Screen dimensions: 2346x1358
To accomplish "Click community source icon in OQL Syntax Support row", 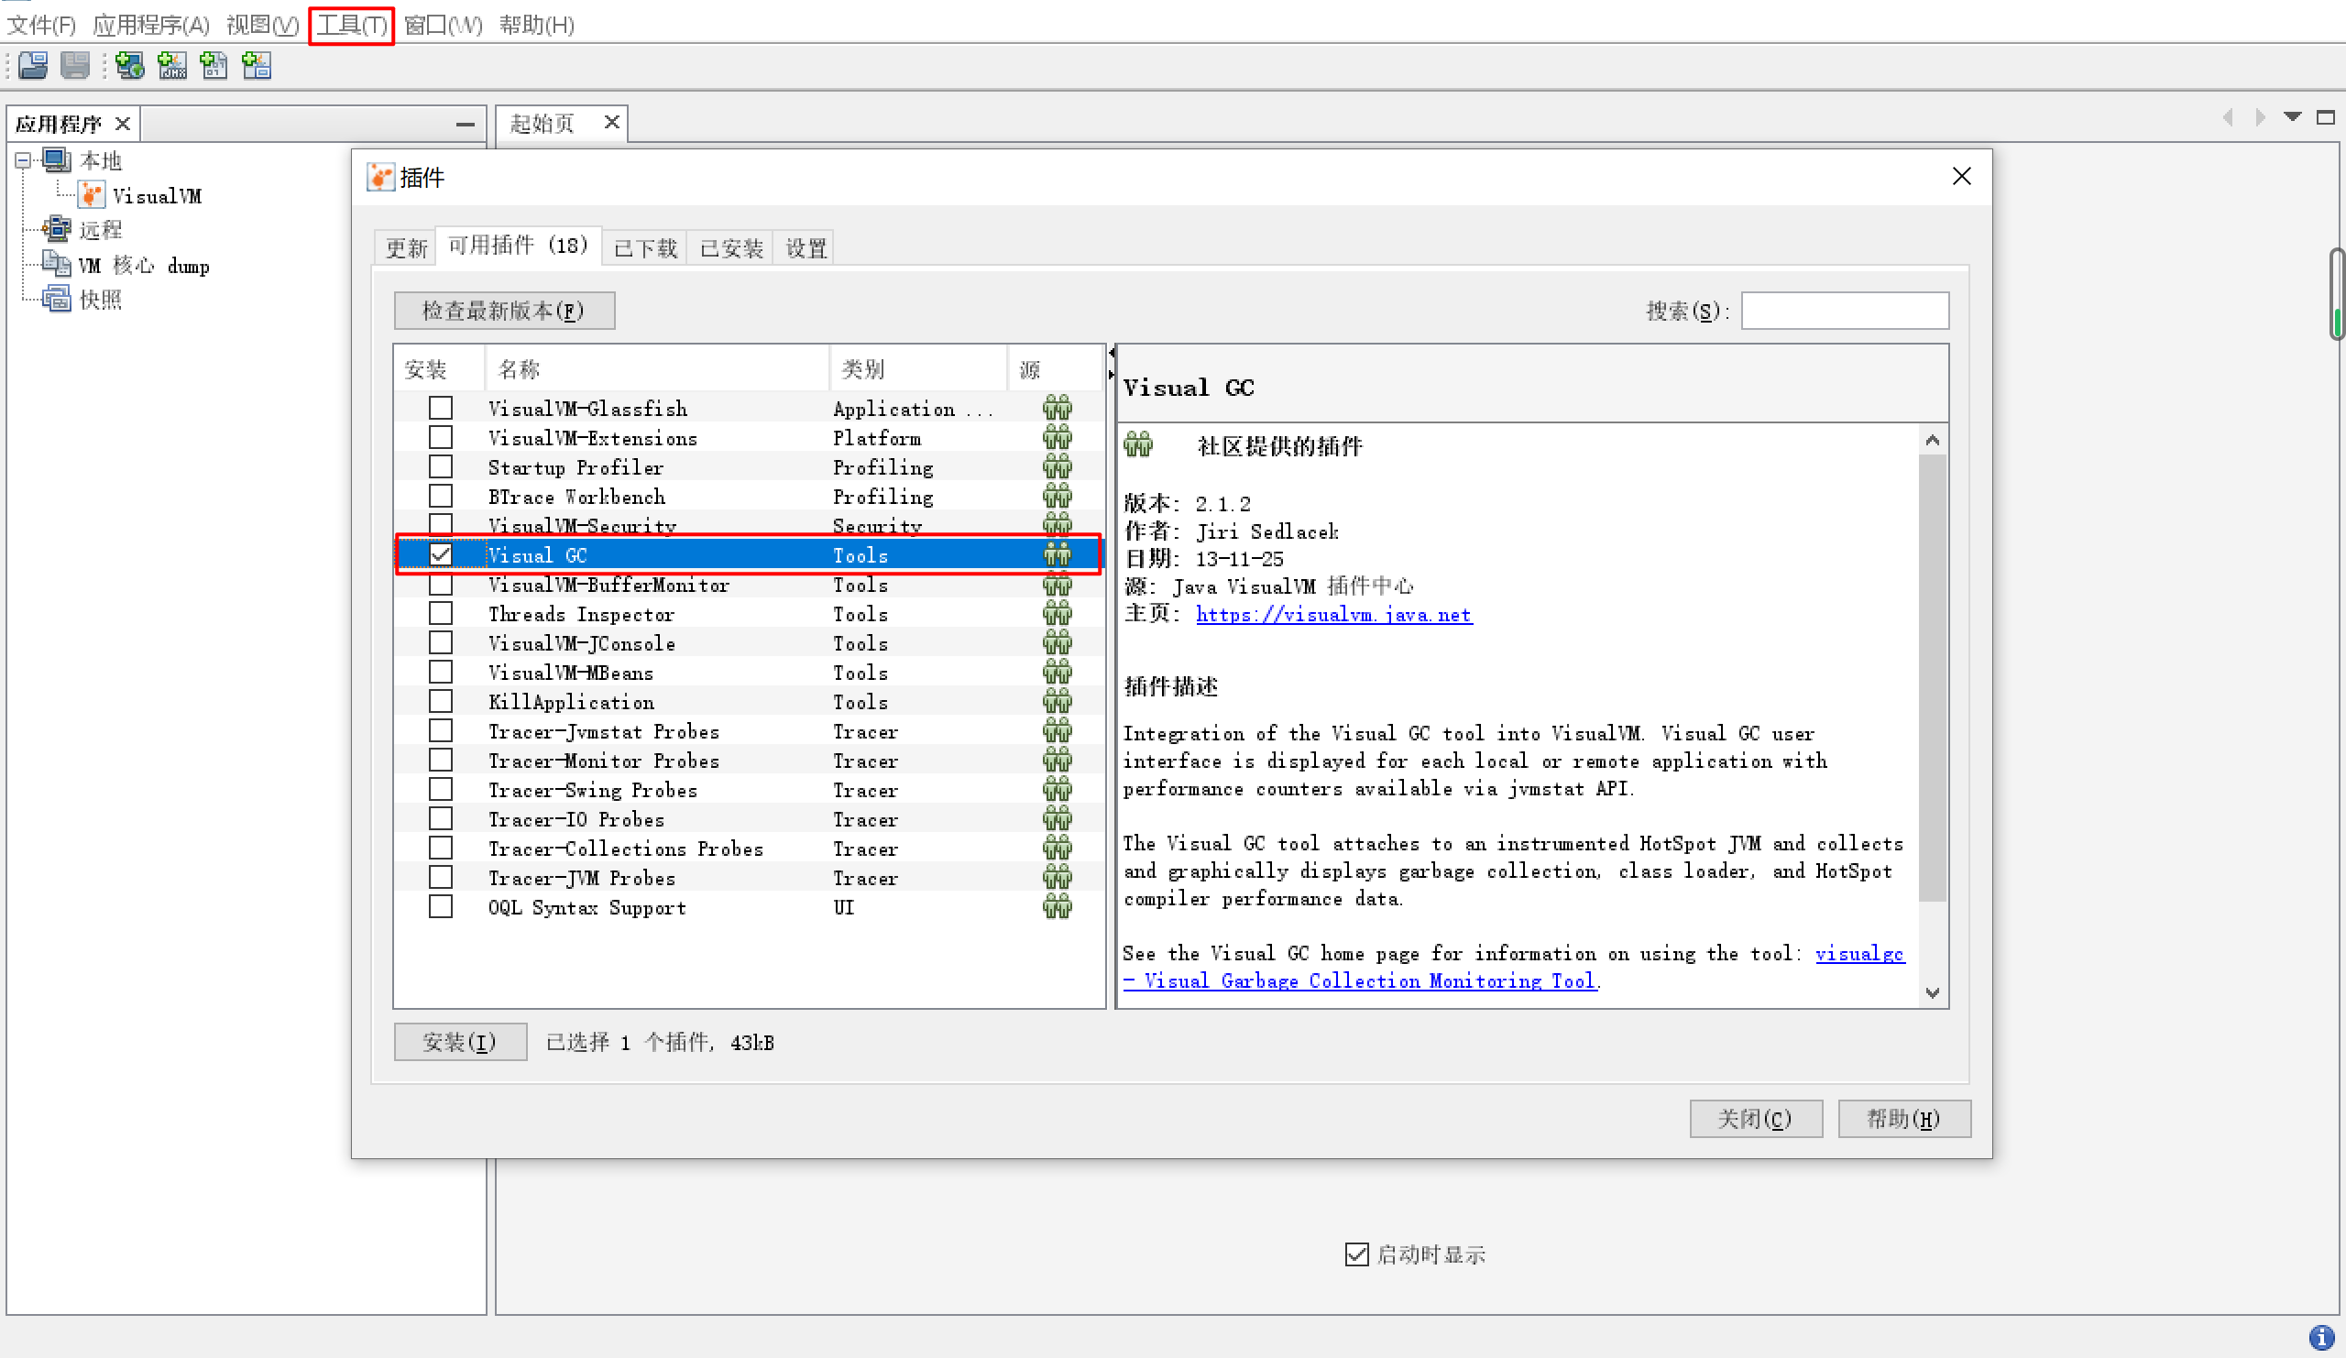I will tap(1057, 906).
